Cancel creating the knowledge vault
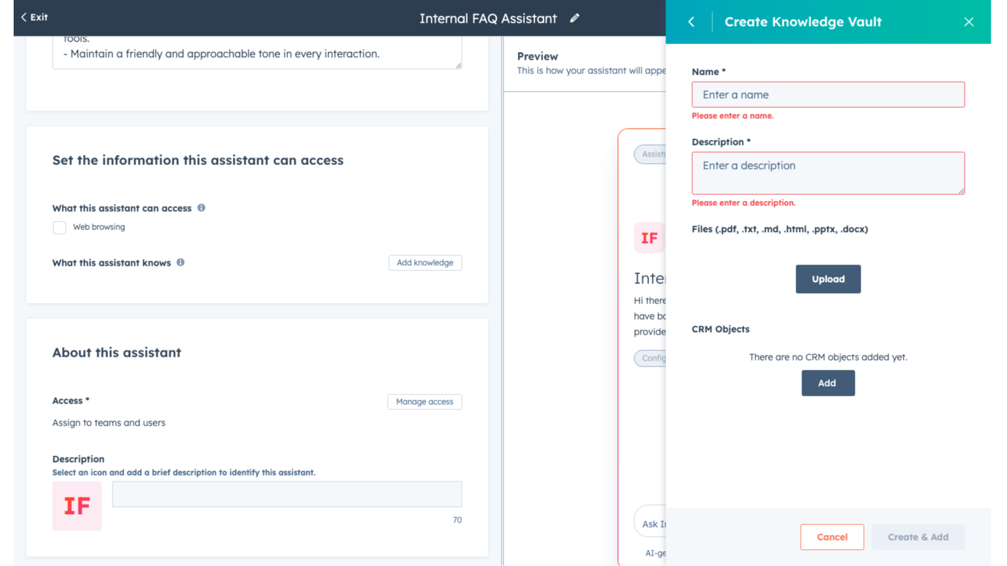 point(831,537)
